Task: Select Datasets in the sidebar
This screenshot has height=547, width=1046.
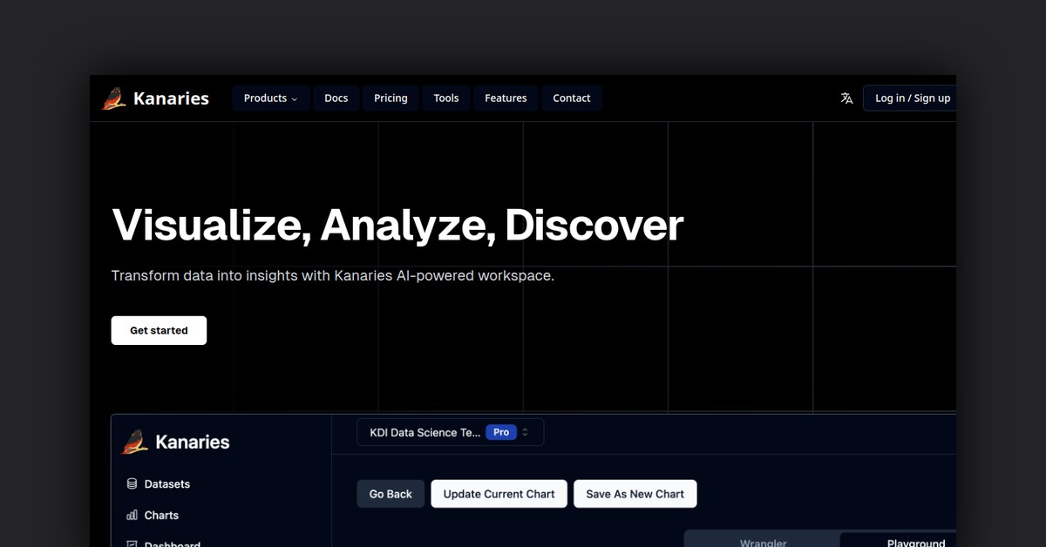Action: [166, 483]
